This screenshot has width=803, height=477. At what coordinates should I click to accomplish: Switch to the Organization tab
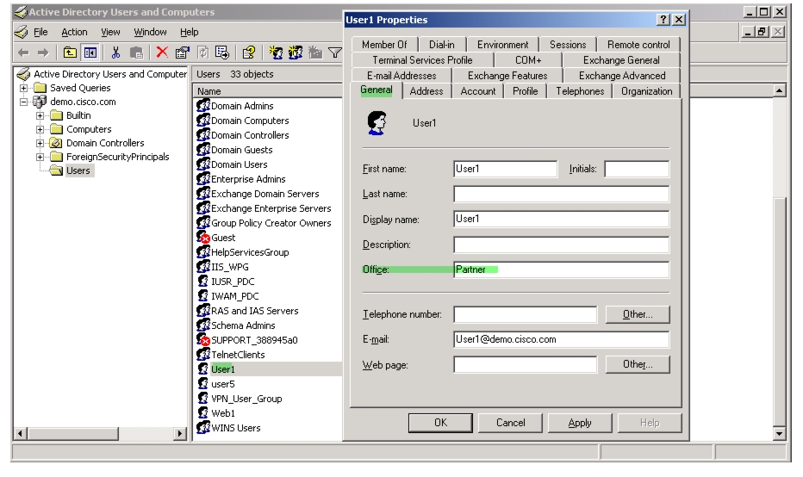646,91
